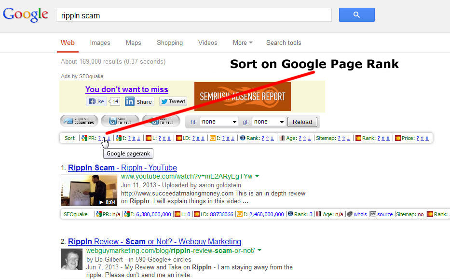Click the Sitemap 'no' link

point(421,214)
